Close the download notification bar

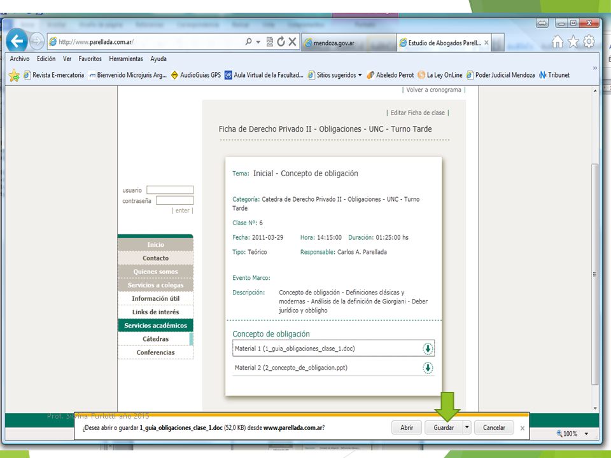coord(522,428)
